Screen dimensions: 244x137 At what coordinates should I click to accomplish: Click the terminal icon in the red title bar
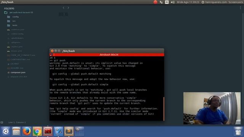click(x=51, y=55)
